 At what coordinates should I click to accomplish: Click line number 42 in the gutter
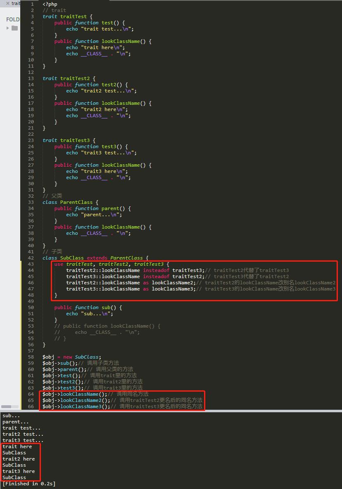[31, 258]
